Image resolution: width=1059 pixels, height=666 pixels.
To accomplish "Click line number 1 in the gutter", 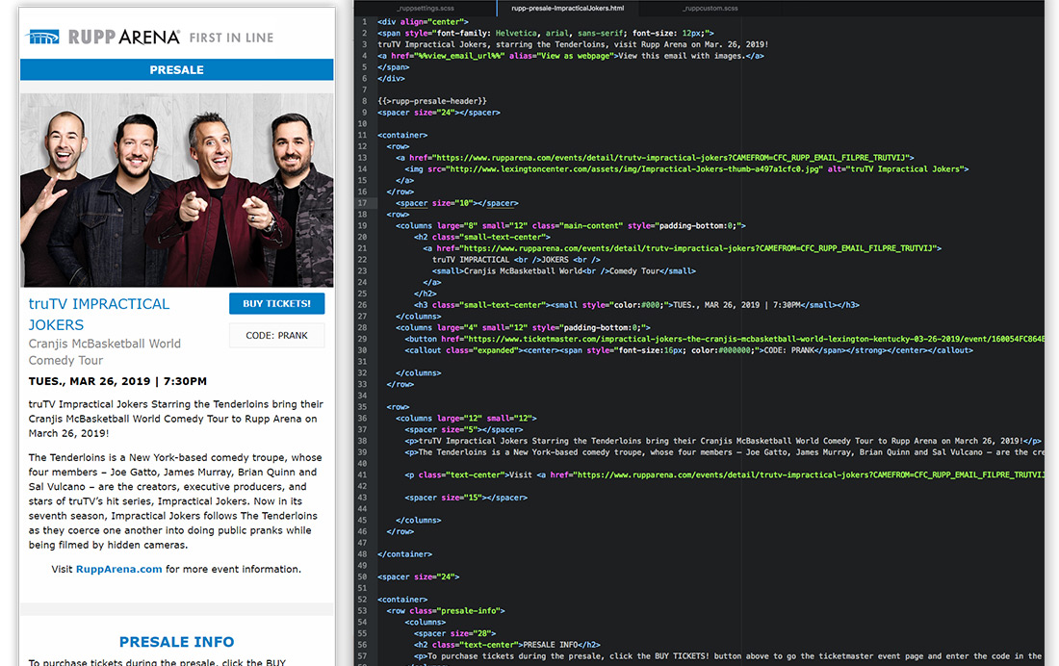I will tap(365, 21).
